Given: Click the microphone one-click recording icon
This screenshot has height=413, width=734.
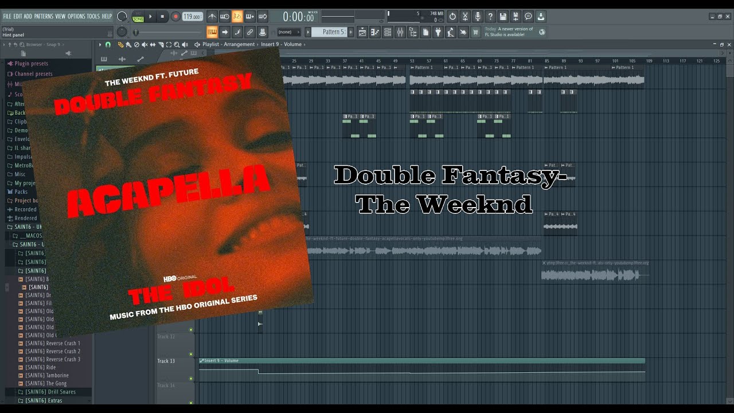Looking at the screenshot, I should (x=478, y=17).
